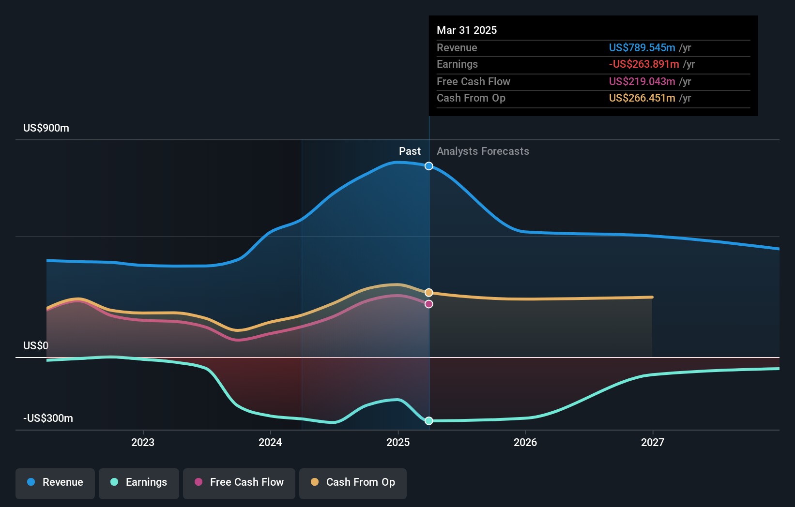795x507 pixels.
Task: Click the 2025 x-axis label
Action: point(398,443)
